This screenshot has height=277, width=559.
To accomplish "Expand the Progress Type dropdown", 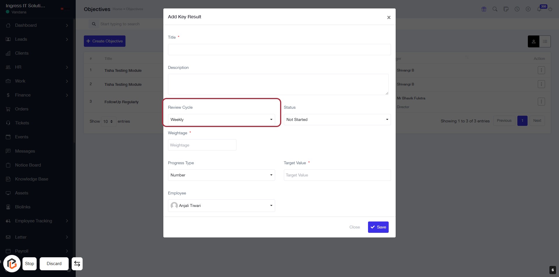I will pos(221,175).
